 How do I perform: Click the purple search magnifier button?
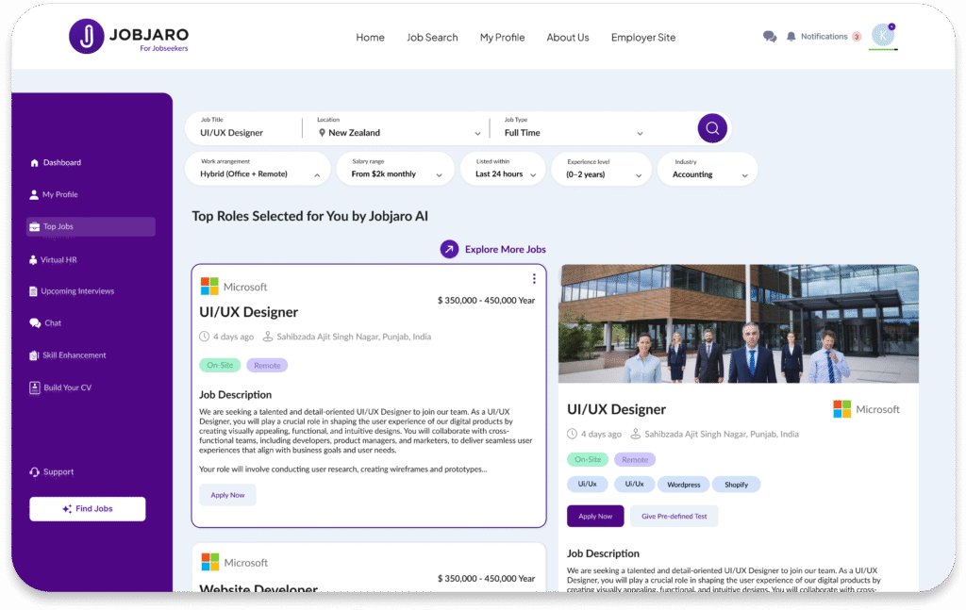point(712,128)
